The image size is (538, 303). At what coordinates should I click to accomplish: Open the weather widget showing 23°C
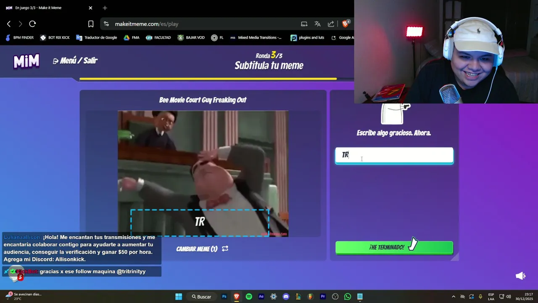pyautogui.click(x=24, y=296)
